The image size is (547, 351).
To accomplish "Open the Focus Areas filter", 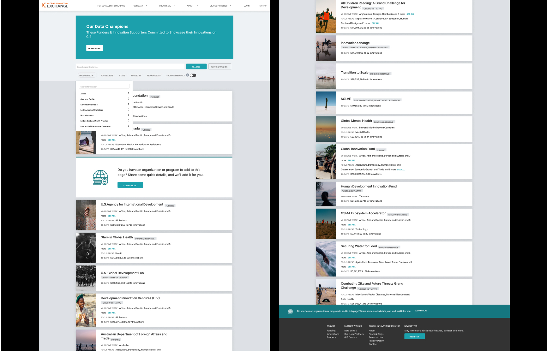I will click(x=108, y=75).
